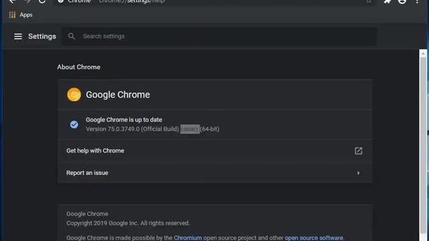Click '(Official Build)' text
Viewport: 429px width, 241px height.
[160, 129]
